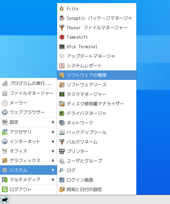Expand the グラフィックス submenu arrow

click(53, 160)
